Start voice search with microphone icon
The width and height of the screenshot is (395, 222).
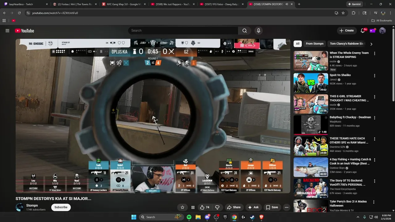tap(259, 31)
